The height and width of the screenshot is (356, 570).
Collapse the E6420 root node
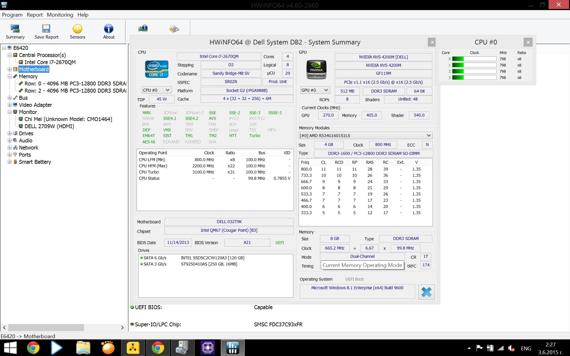point(4,48)
